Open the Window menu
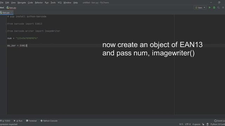This screenshot has height=126, width=225. pos(67,2)
